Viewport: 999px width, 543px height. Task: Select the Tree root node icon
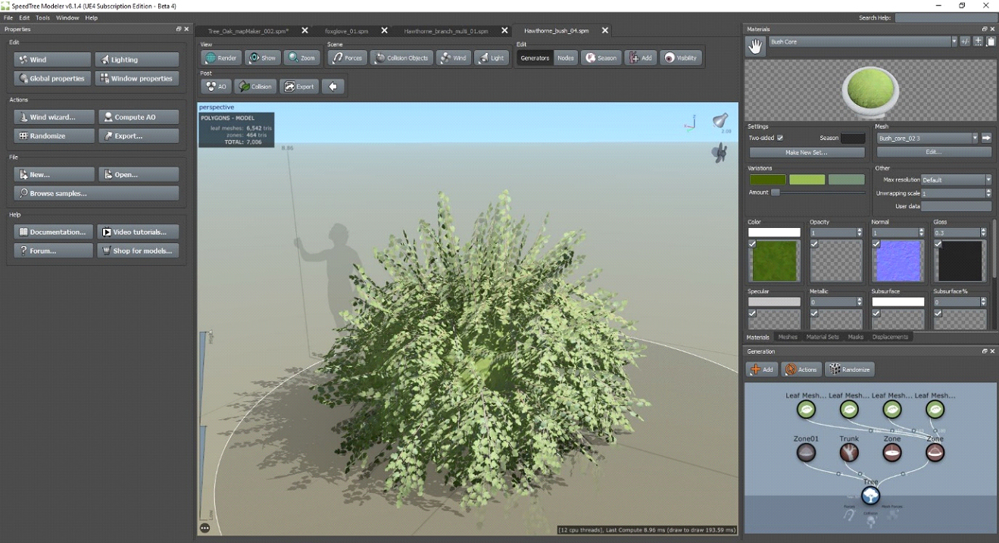[x=870, y=495]
